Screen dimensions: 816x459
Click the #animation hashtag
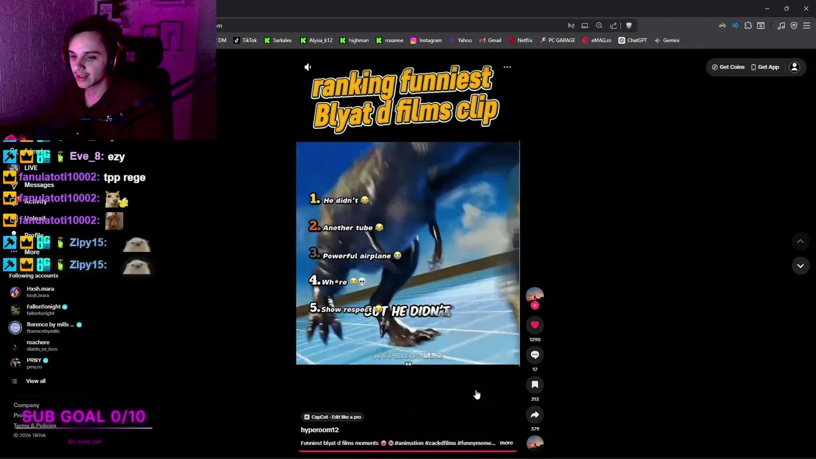coord(409,443)
